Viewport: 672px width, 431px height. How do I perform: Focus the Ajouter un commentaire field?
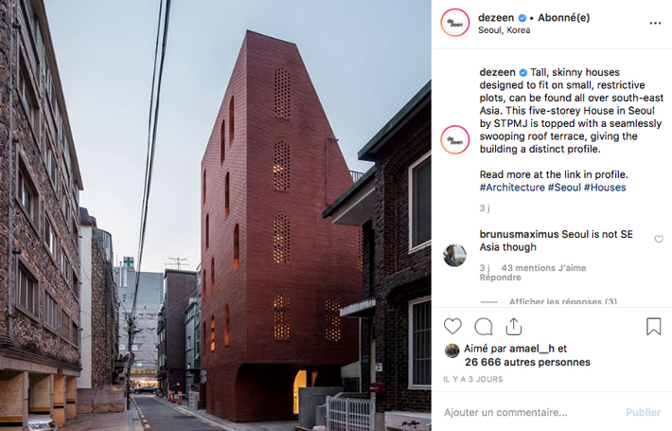click(531, 412)
